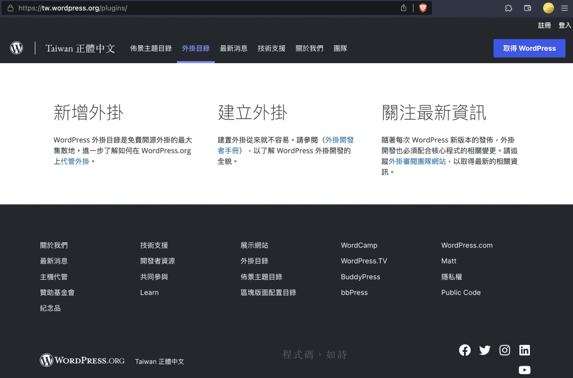Click the WordPress logo in header
Image resolution: width=573 pixels, height=378 pixels.
tap(16, 48)
